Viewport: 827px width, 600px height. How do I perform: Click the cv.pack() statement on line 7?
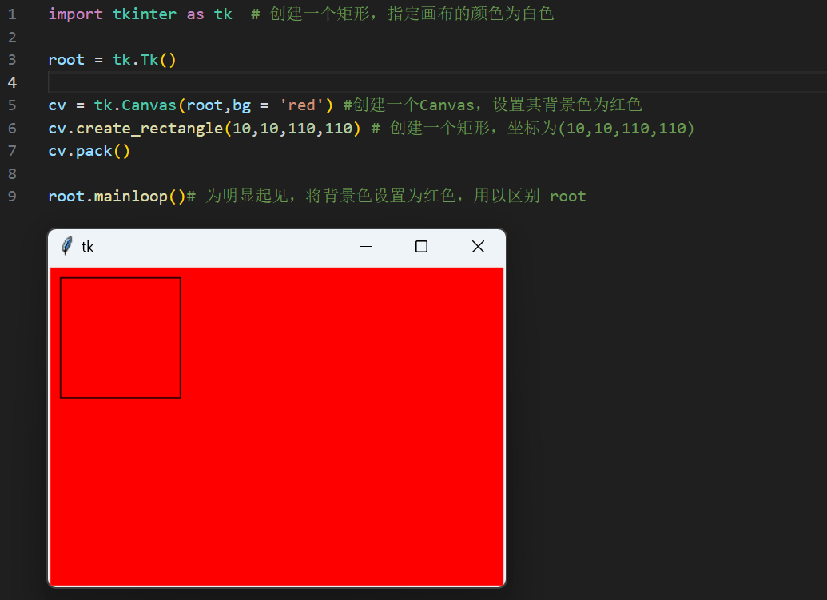[x=89, y=150]
